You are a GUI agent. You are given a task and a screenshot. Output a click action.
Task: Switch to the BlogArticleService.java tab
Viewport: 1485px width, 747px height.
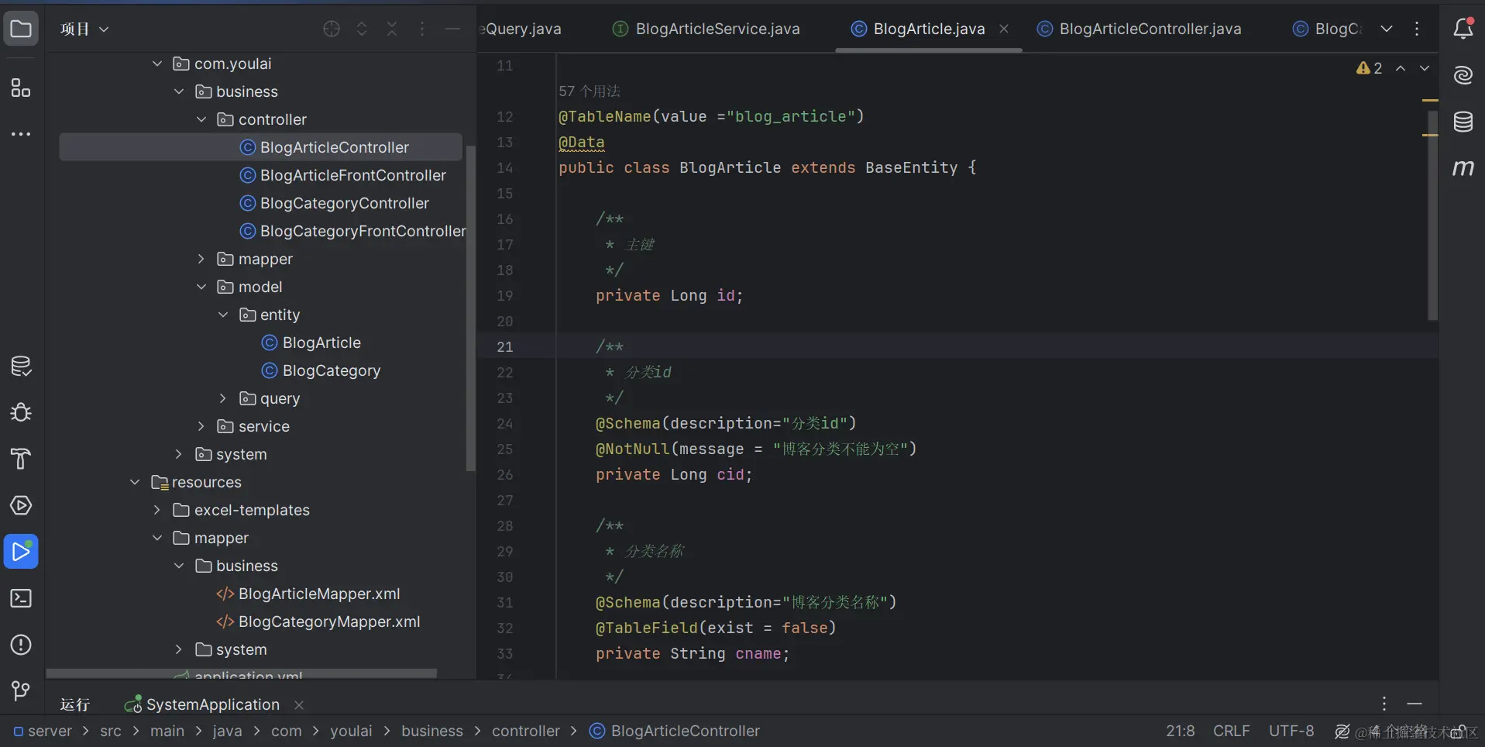[x=706, y=29]
